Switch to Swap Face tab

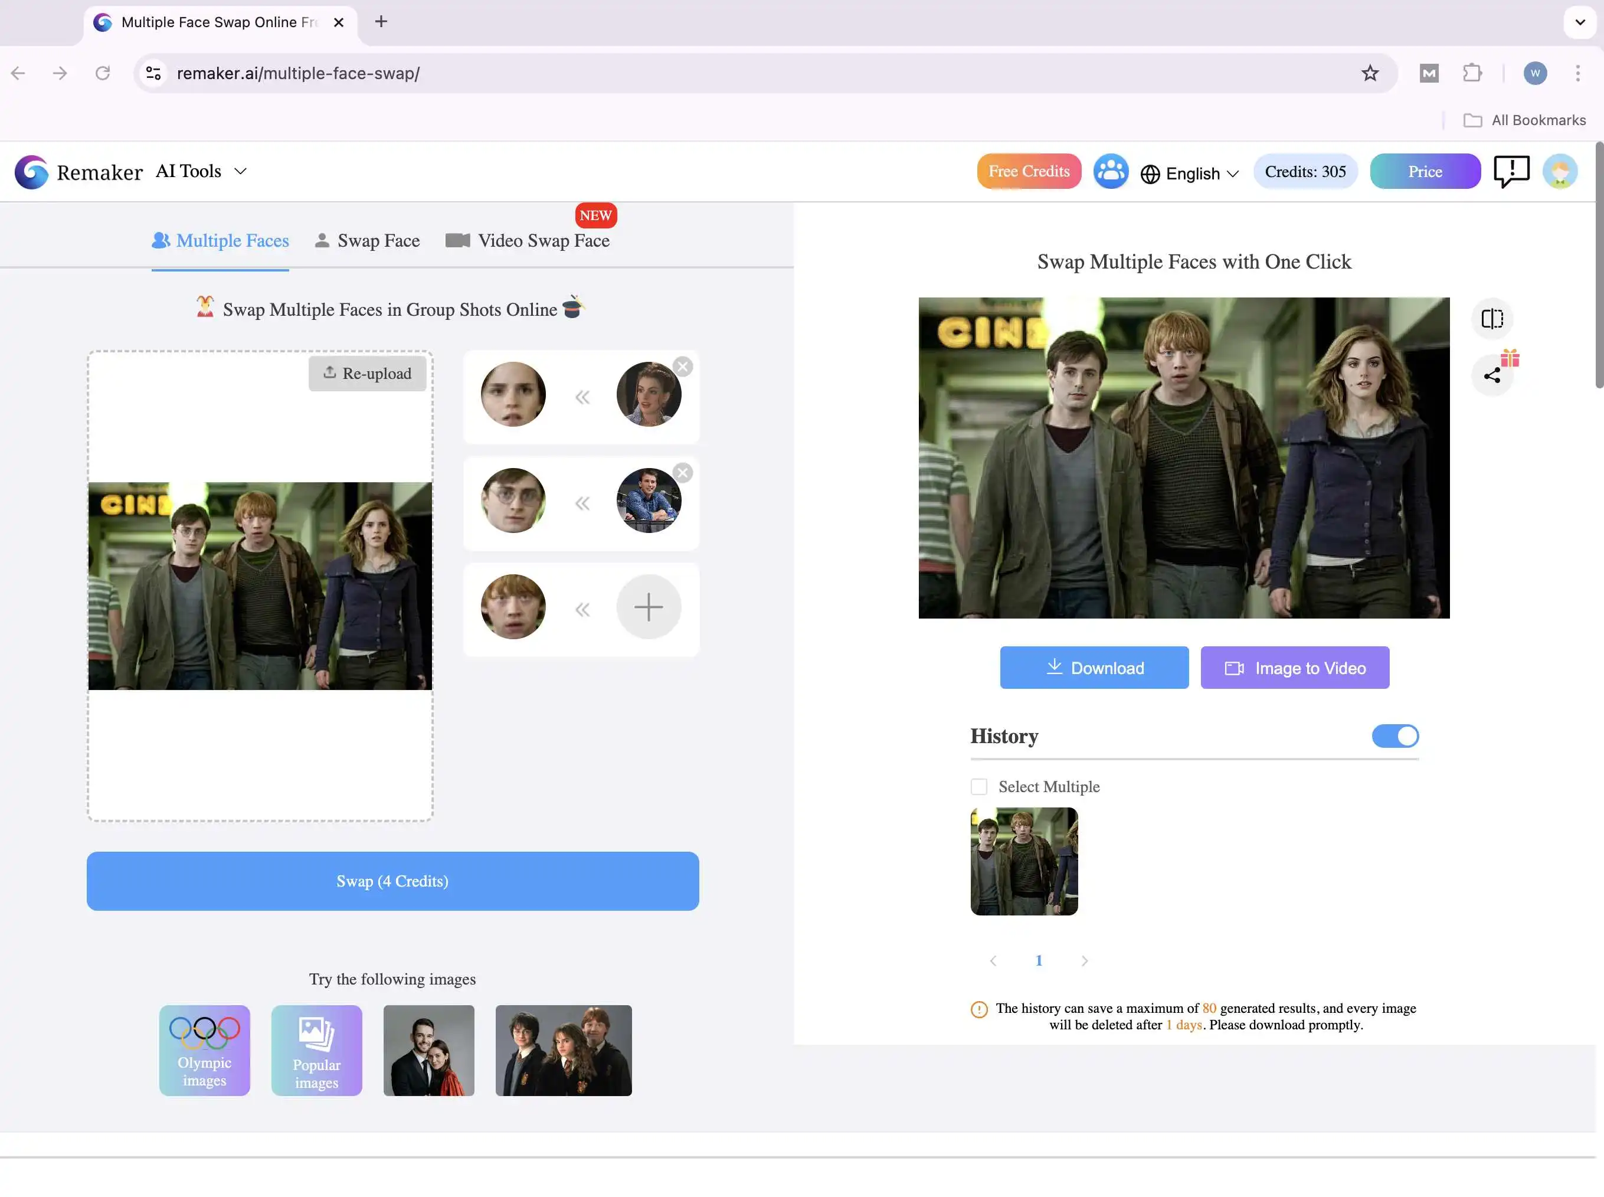point(367,241)
